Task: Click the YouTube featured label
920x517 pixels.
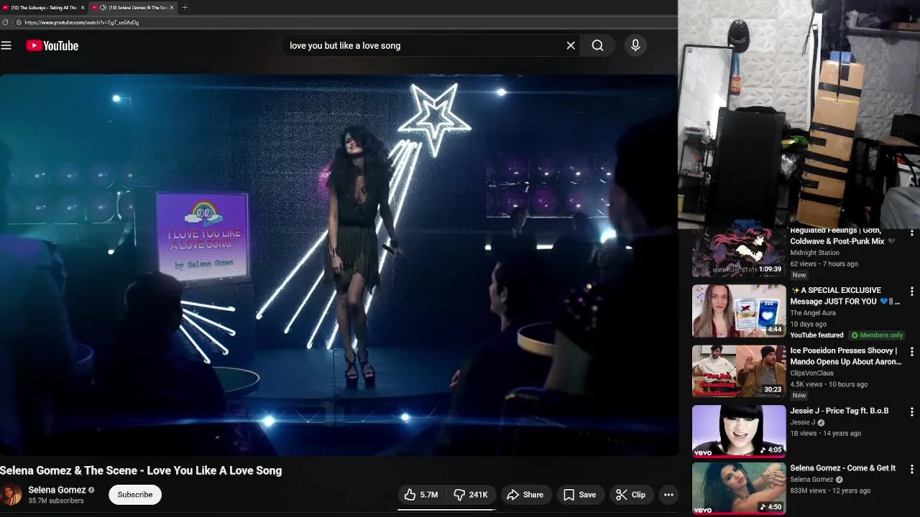Action: [x=816, y=335]
